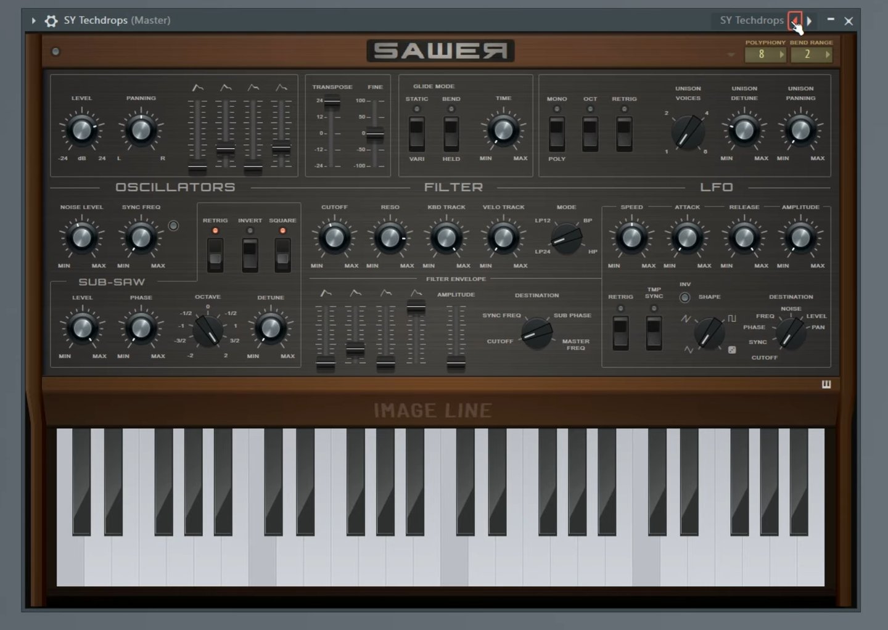The width and height of the screenshot is (888, 630).
Task: Toggle the on-screen keyboard icon
Action: click(826, 385)
